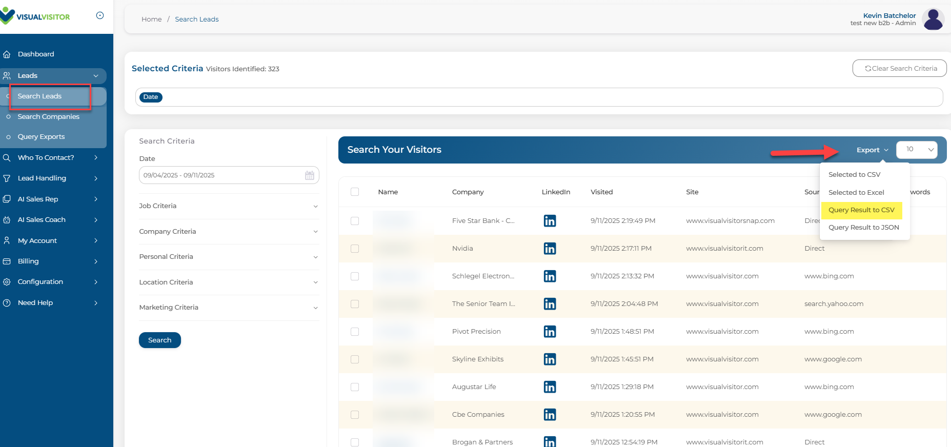Choose Selected to Excel export option

point(856,193)
